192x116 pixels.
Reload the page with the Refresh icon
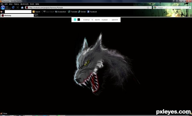pyautogui.click(x=13, y=7)
